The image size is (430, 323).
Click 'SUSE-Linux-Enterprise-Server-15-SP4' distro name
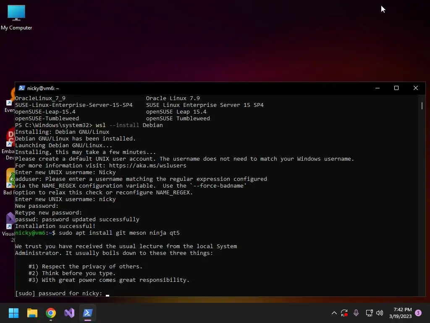click(x=74, y=105)
